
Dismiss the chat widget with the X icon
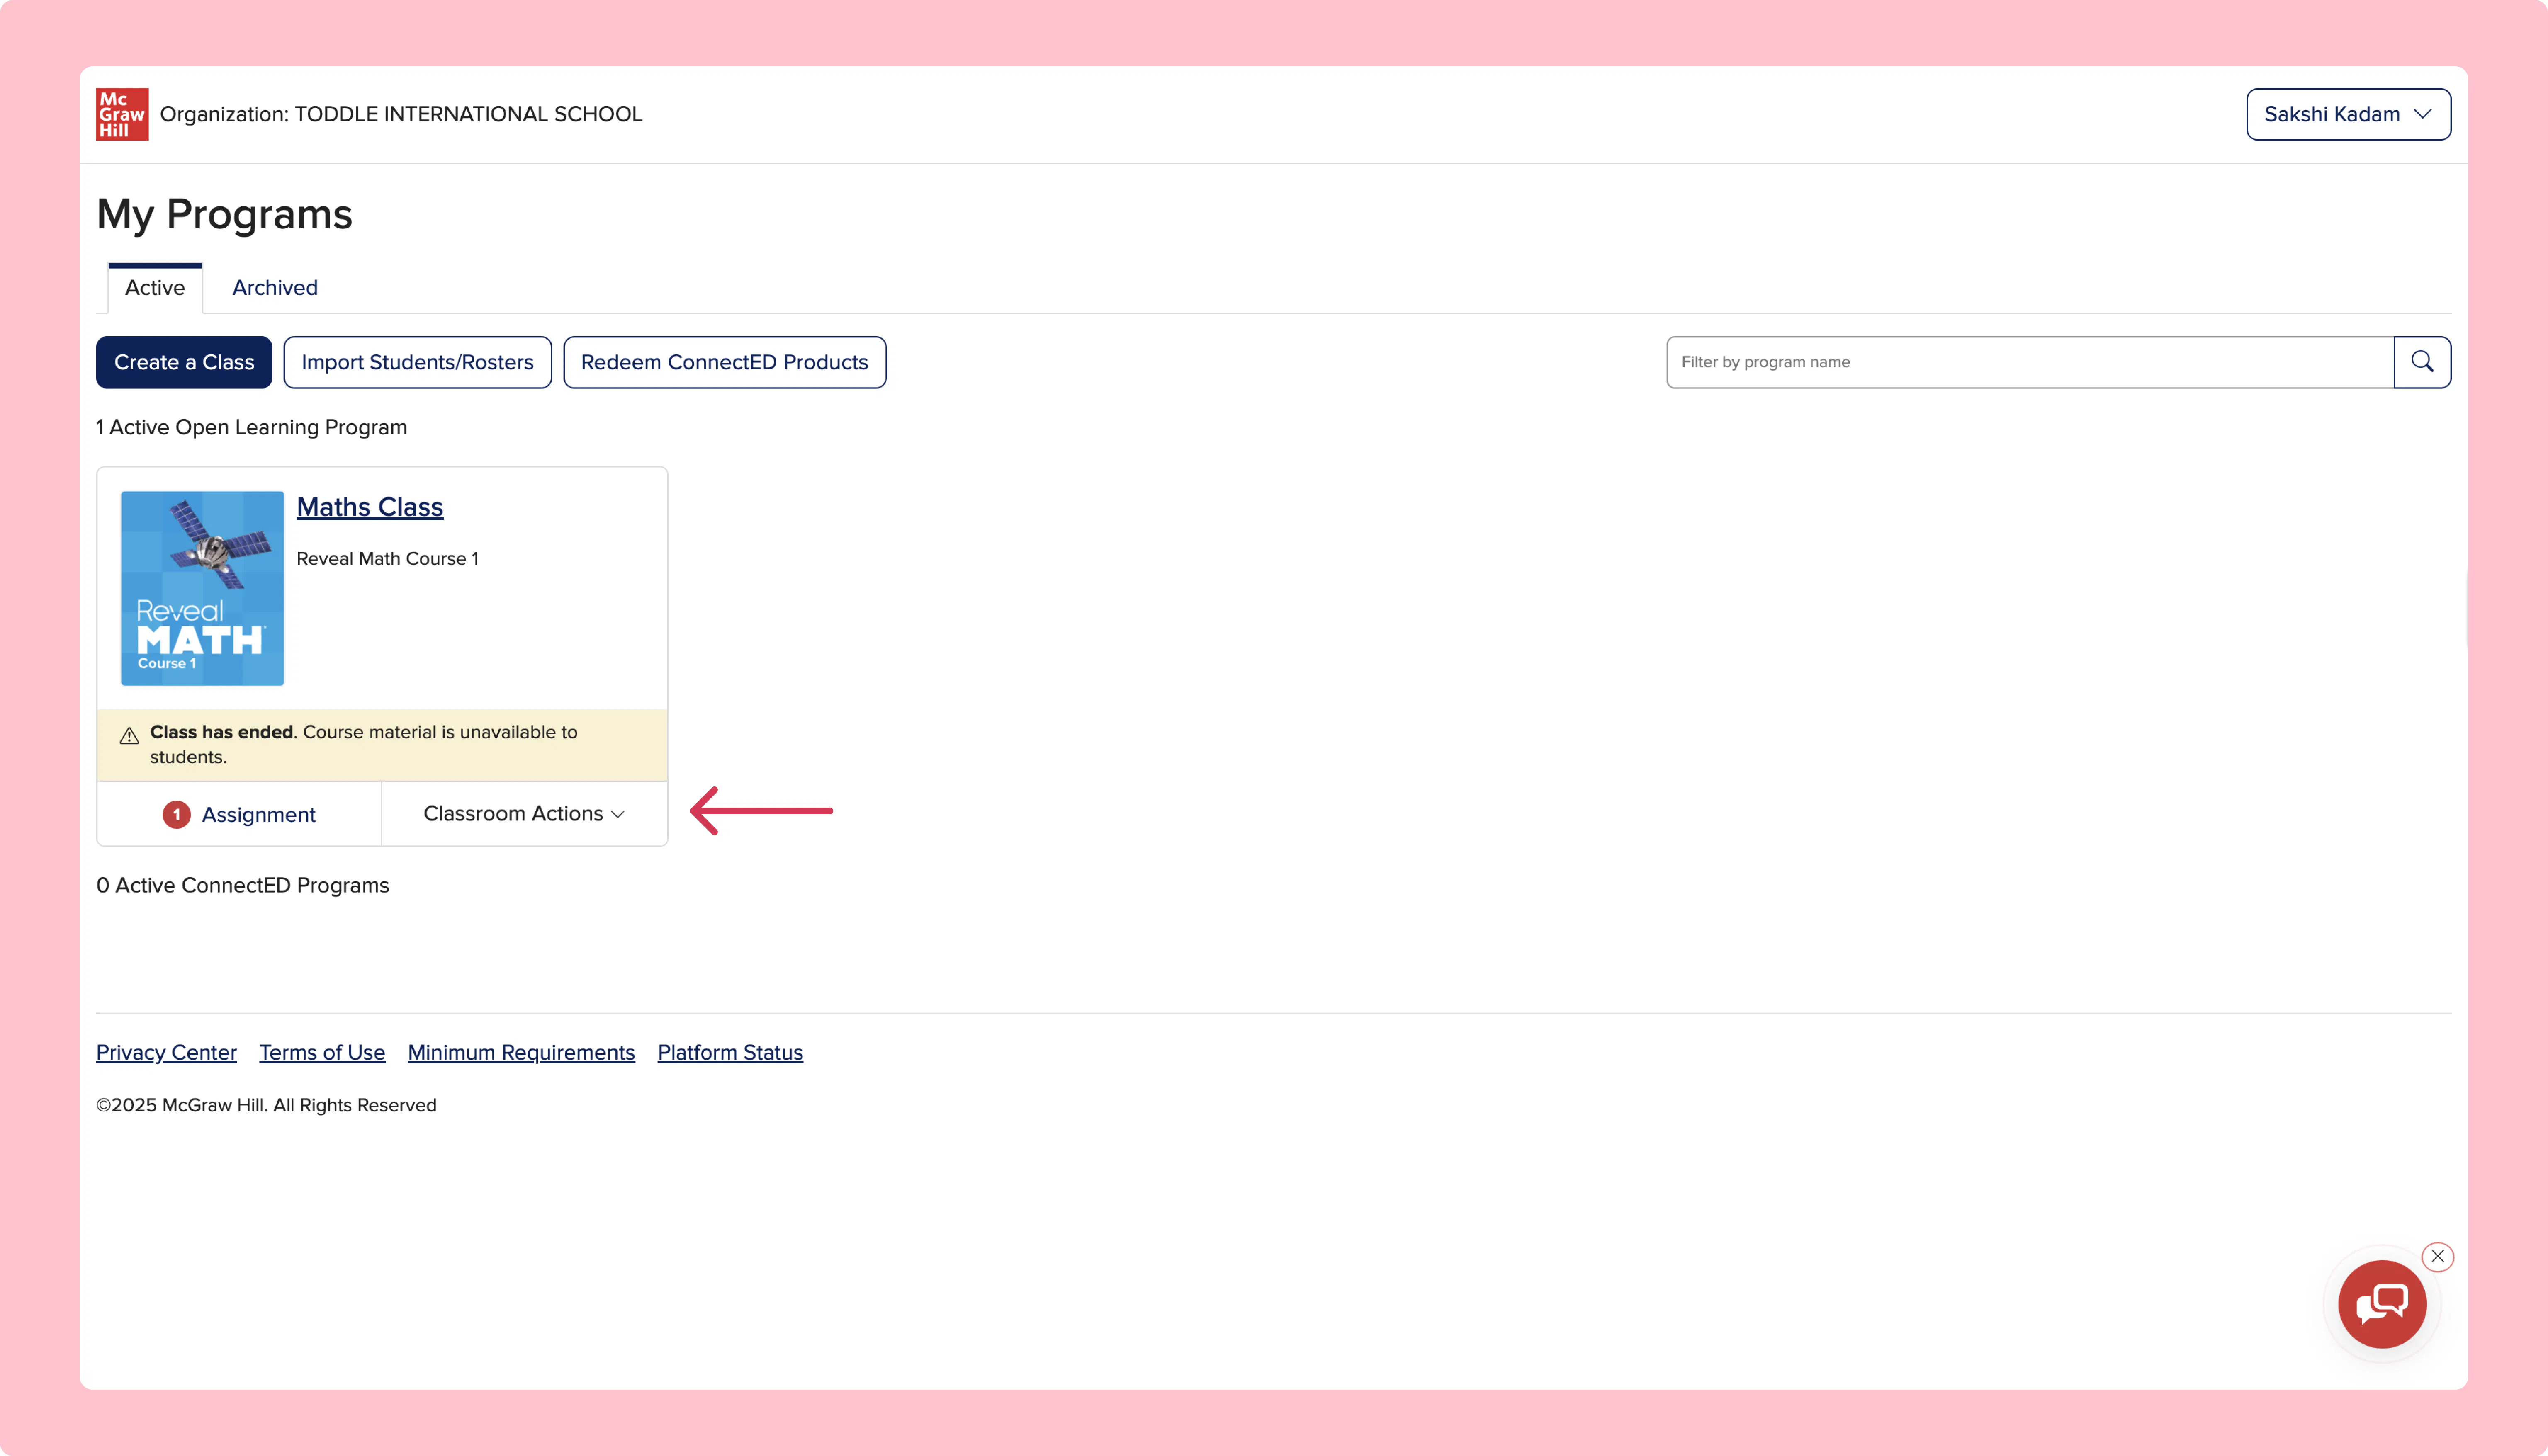coord(2438,1256)
